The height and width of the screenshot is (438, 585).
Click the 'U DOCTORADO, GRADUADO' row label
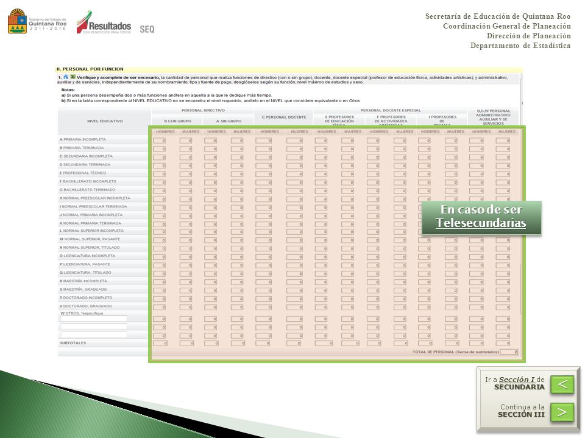click(86, 306)
